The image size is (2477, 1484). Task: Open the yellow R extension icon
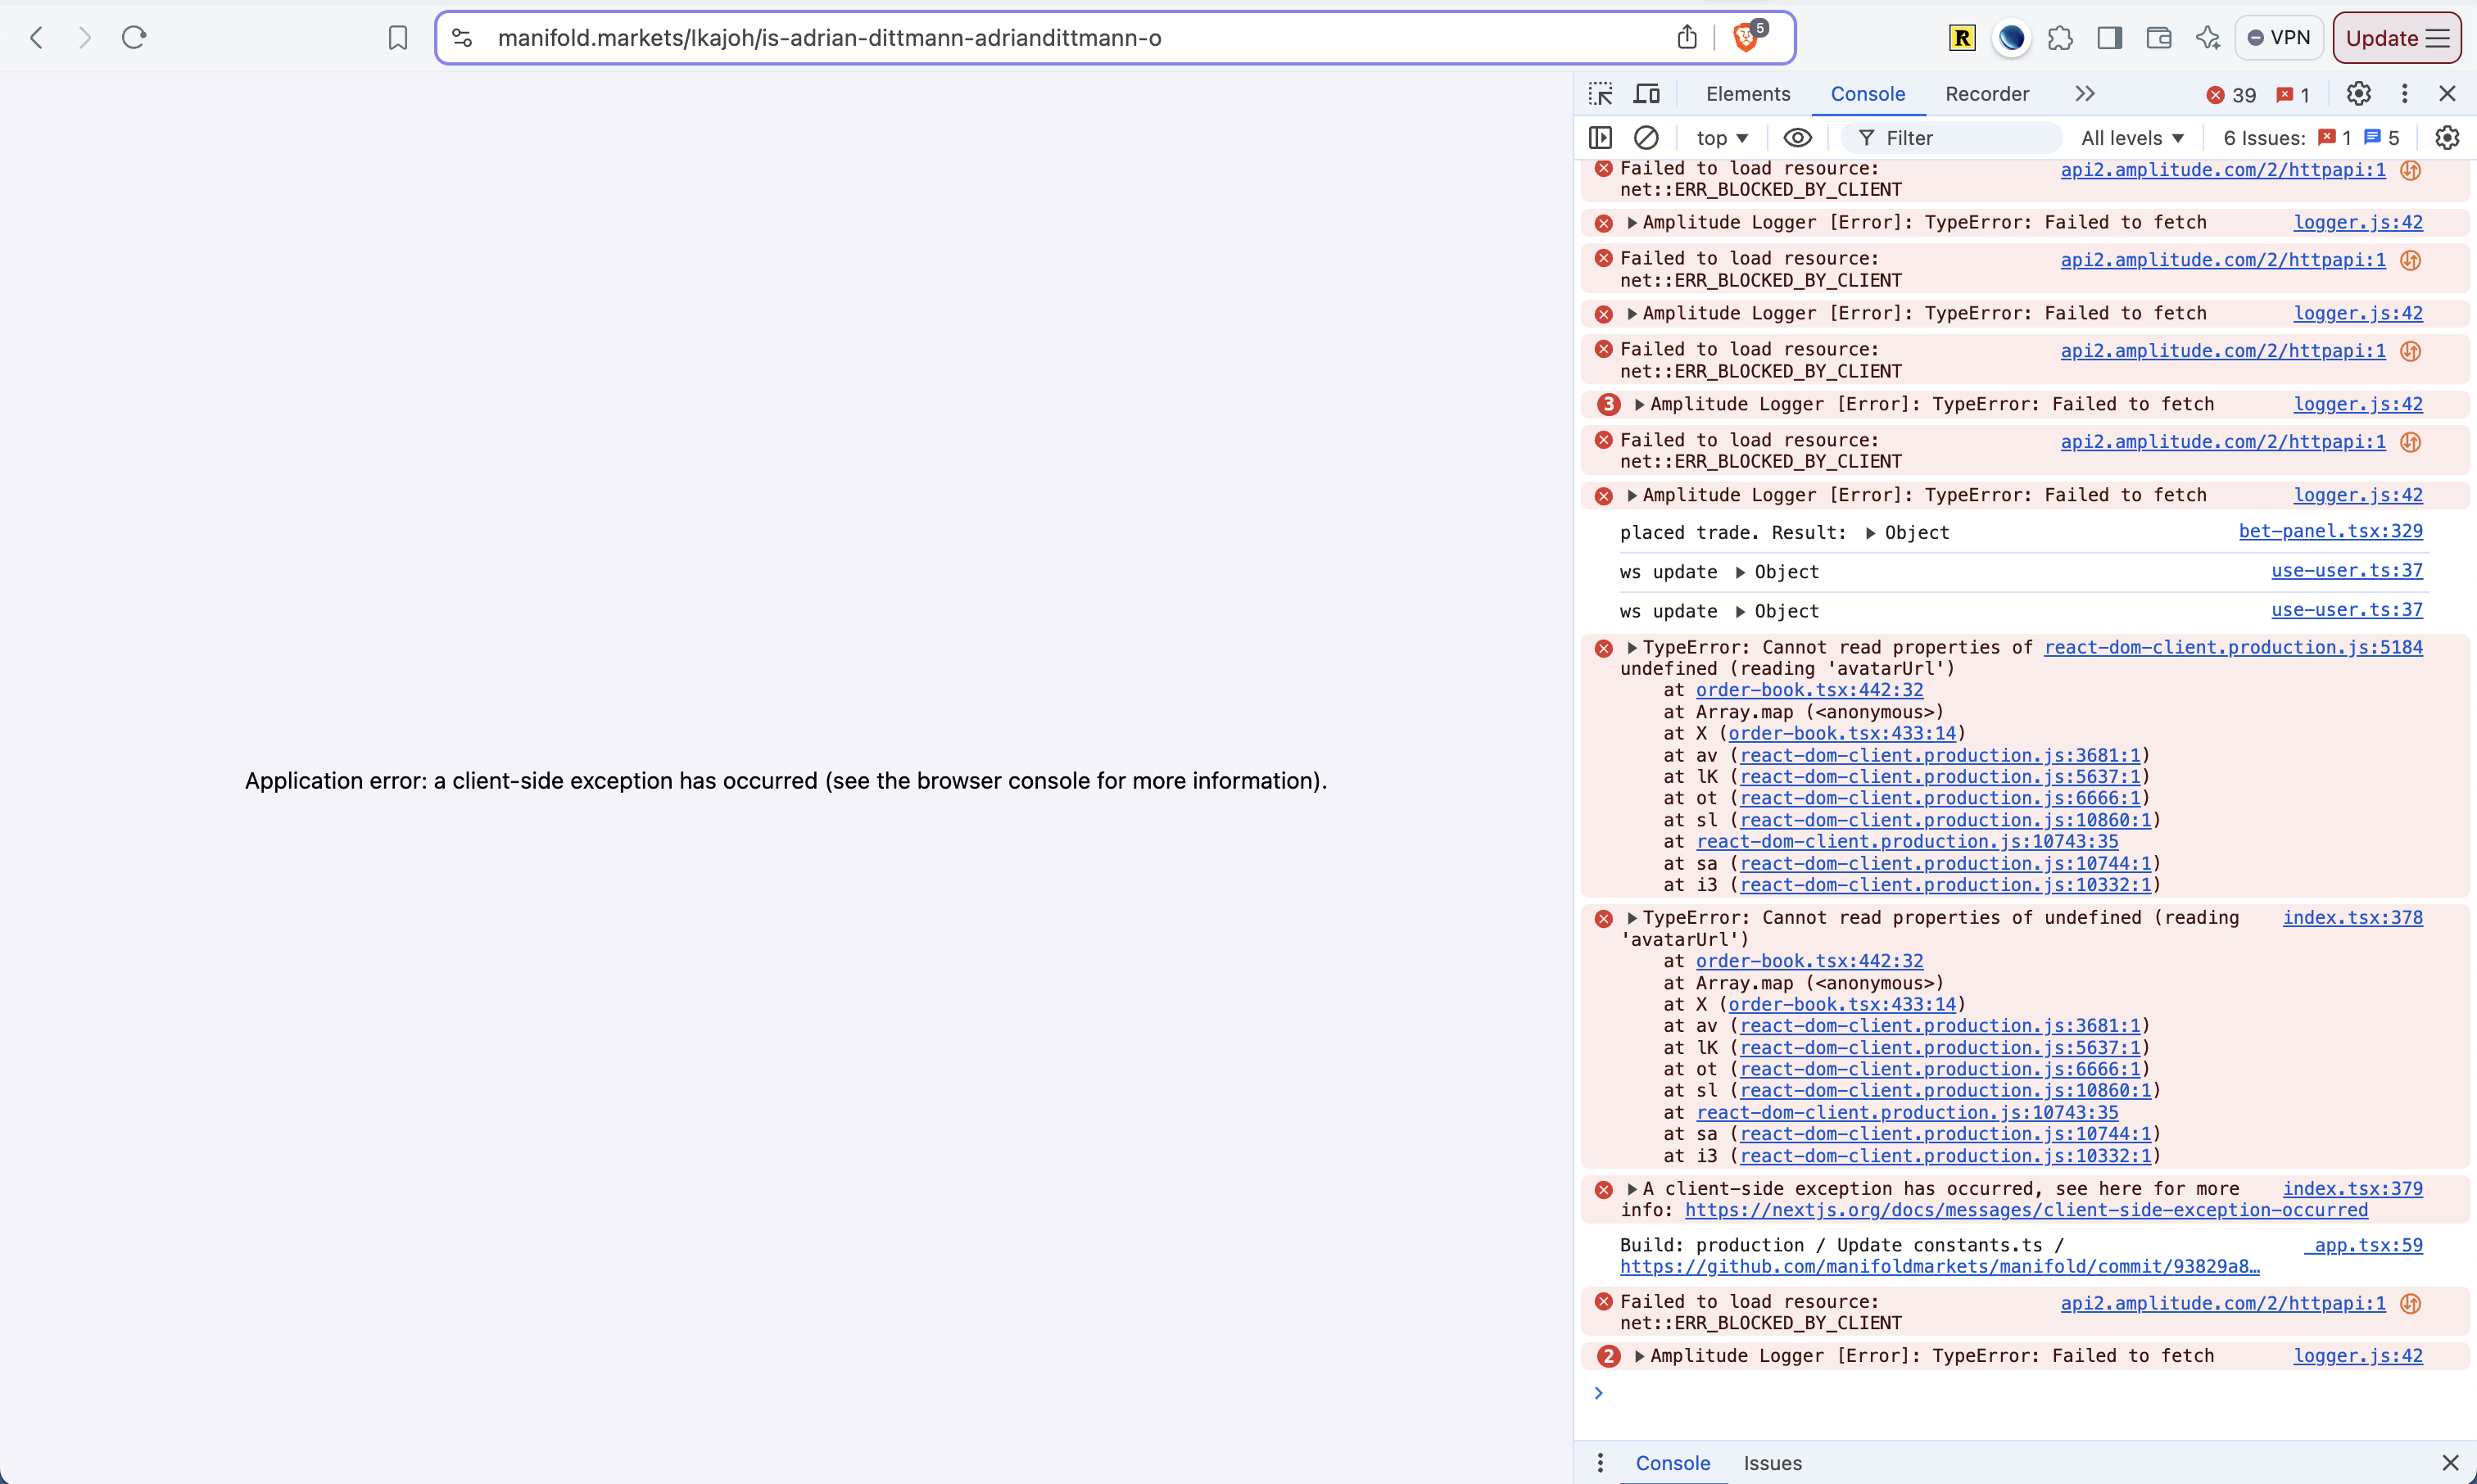(1962, 38)
